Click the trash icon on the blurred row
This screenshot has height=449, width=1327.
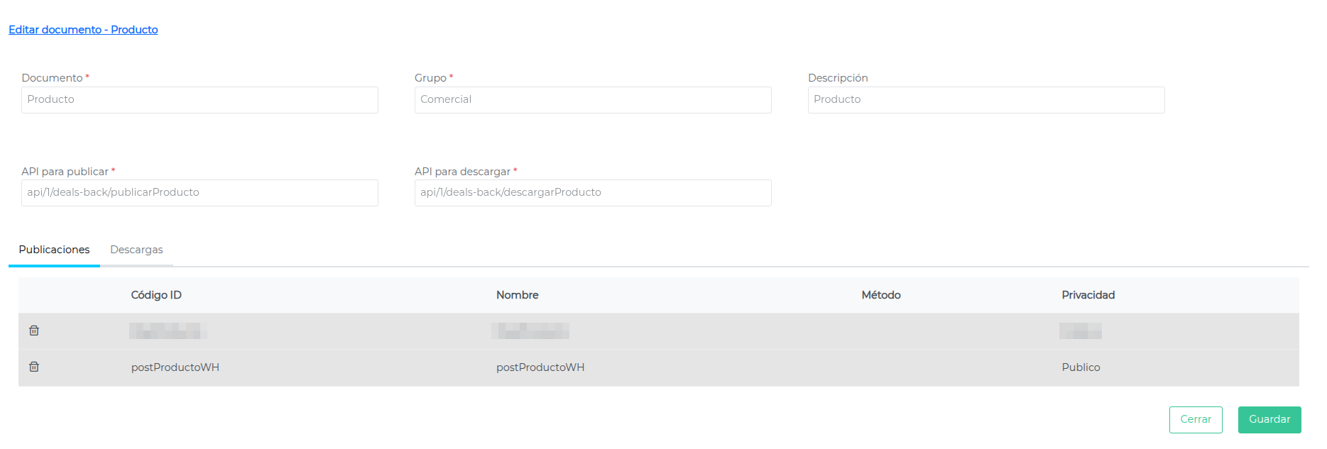coord(34,331)
